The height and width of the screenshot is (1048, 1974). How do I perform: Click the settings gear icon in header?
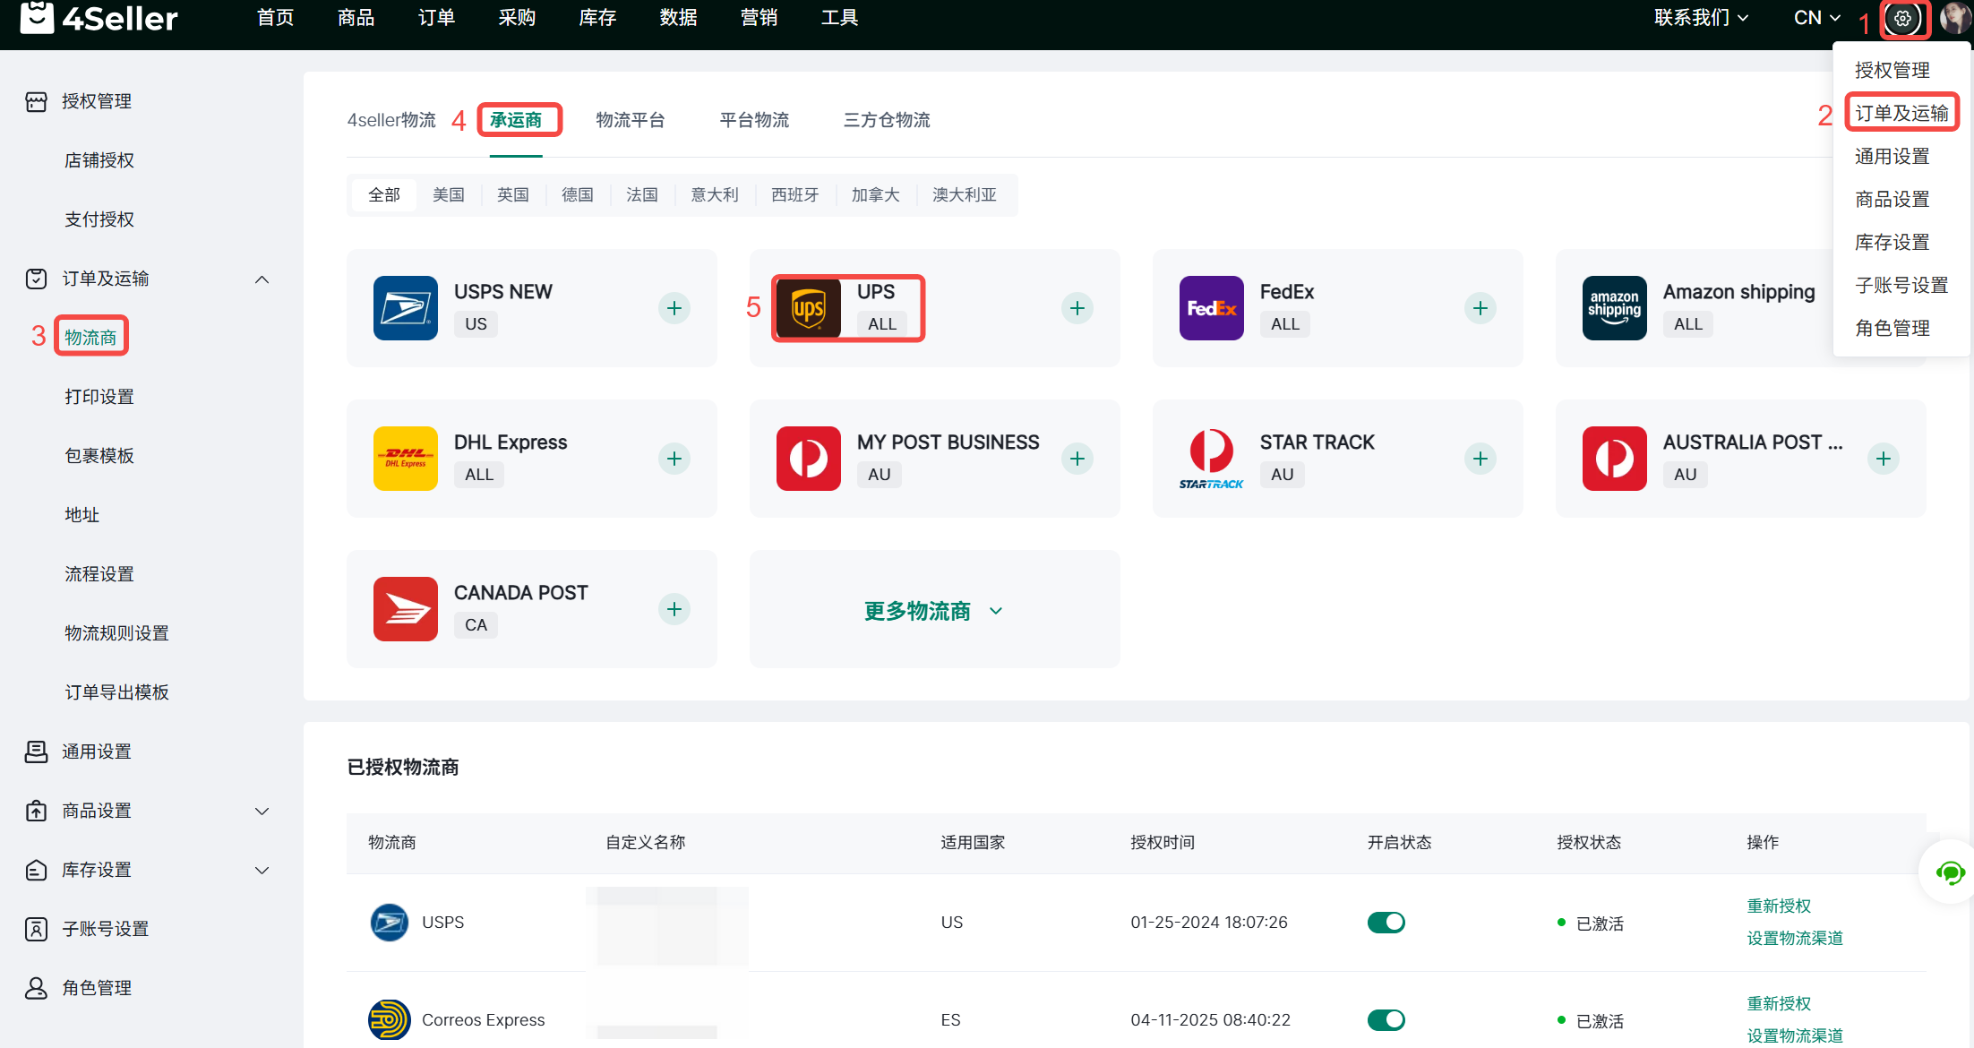(1902, 19)
